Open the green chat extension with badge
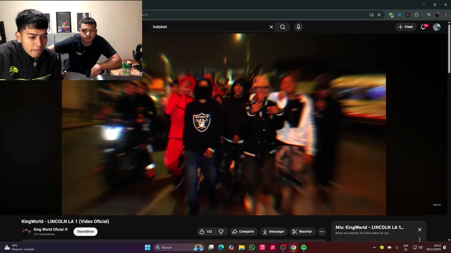 click(391, 15)
